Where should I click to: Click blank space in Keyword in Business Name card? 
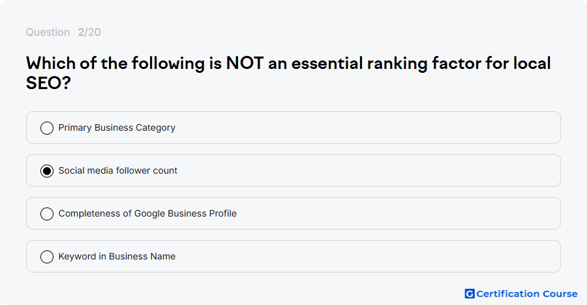367,256
